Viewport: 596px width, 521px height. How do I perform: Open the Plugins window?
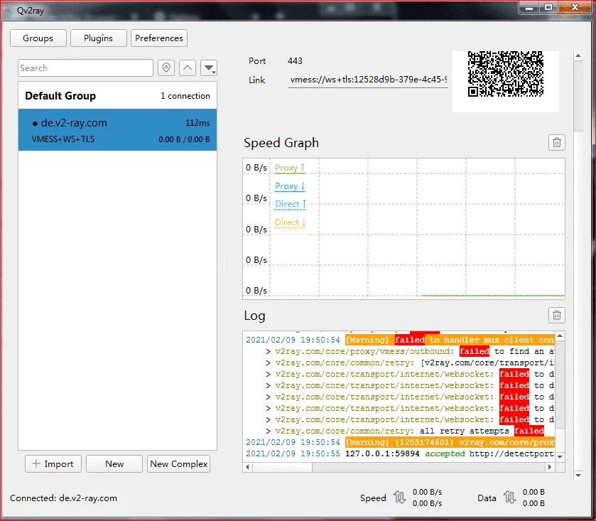[x=99, y=38]
